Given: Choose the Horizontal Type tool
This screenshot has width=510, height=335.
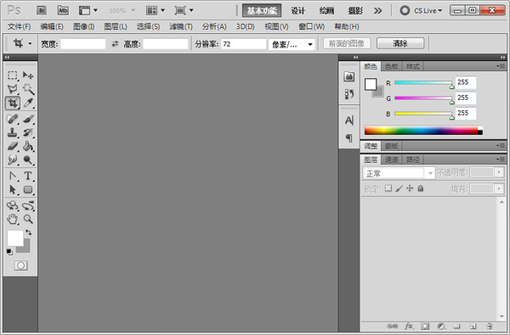Looking at the screenshot, I should pos(28,176).
